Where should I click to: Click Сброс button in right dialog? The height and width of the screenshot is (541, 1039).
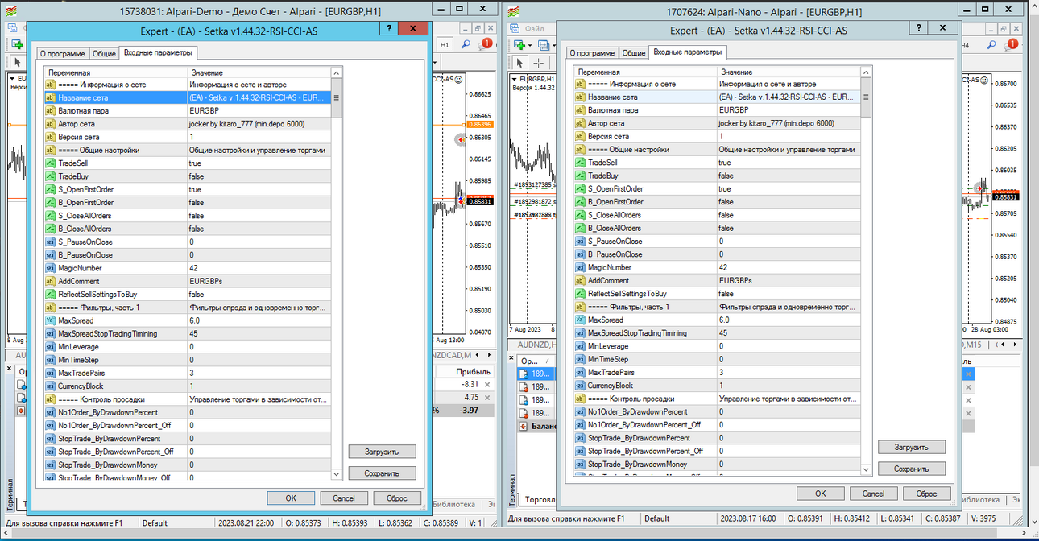(x=927, y=494)
